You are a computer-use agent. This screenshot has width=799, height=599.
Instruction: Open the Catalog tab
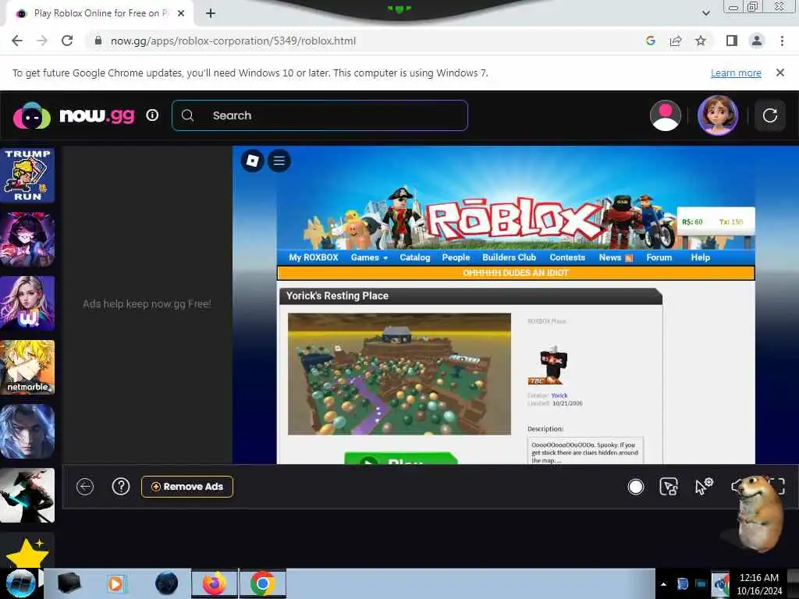(415, 257)
